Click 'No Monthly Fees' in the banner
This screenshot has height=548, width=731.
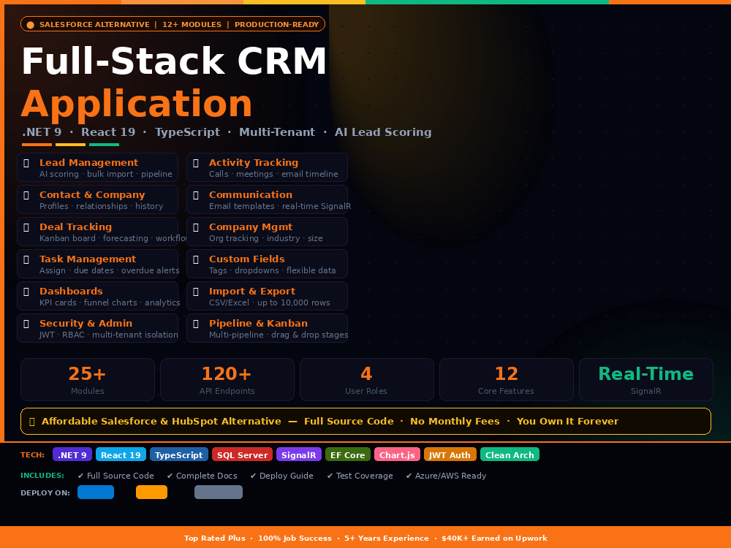(455, 422)
